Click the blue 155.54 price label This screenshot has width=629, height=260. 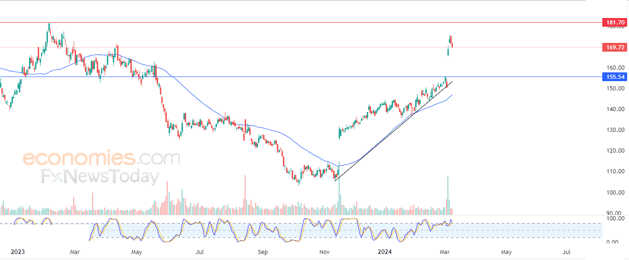pyautogui.click(x=615, y=77)
